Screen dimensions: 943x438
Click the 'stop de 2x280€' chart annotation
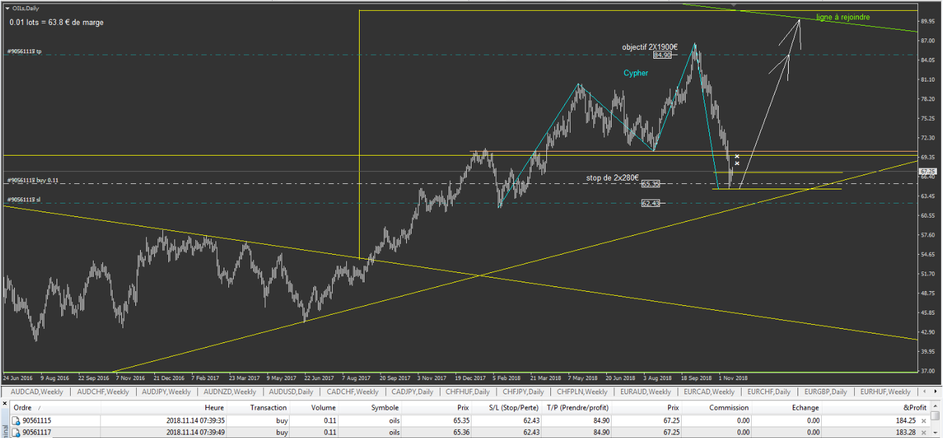pos(612,178)
